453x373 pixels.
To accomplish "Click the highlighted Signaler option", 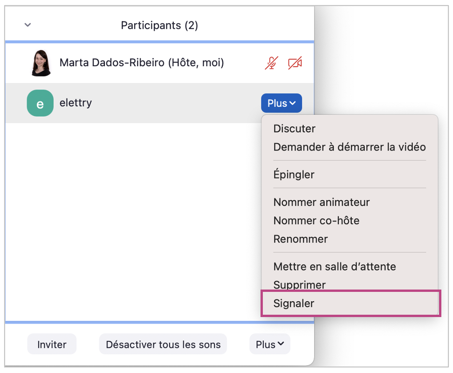I will [x=294, y=304].
